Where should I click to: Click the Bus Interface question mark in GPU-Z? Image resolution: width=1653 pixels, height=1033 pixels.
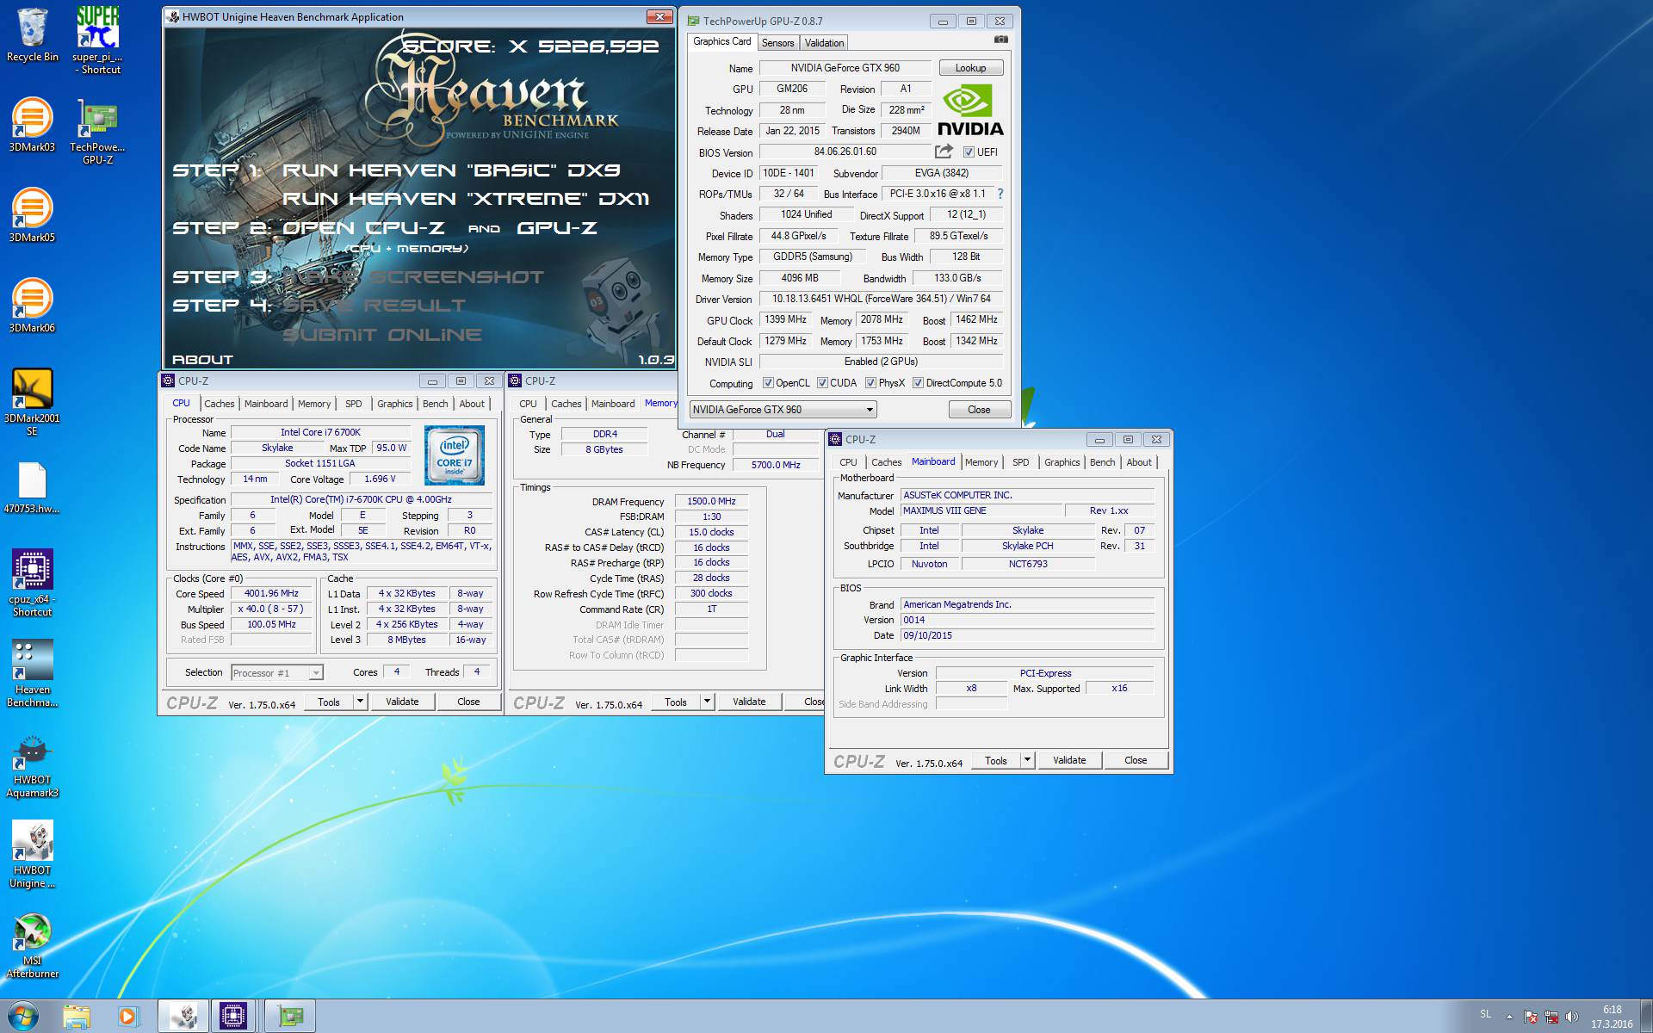tap(1000, 194)
